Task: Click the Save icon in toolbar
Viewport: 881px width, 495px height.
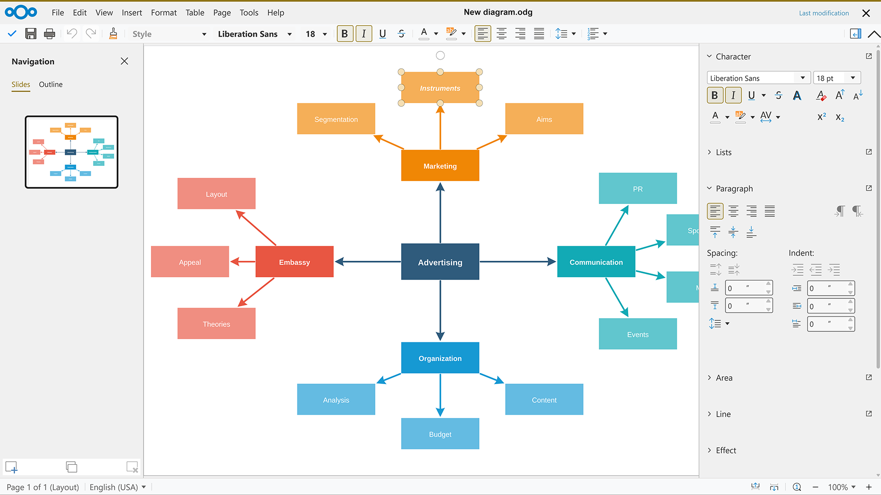Action: click(x=31, y=33)
